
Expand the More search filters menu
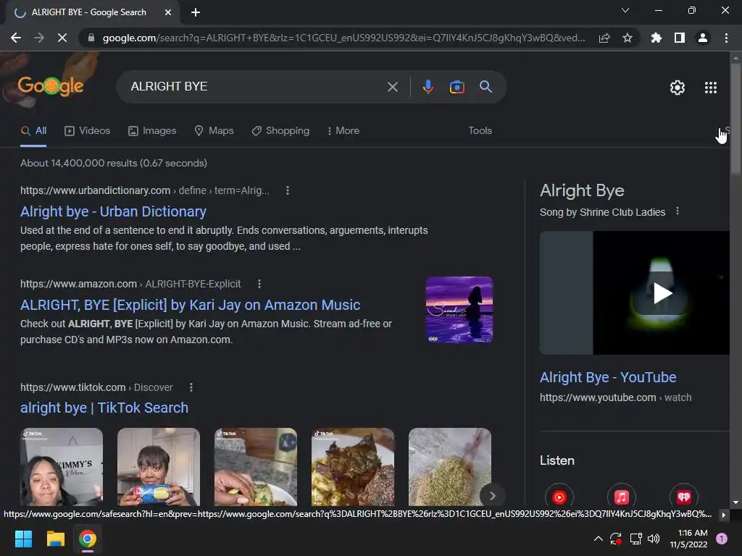coord(343,130)
